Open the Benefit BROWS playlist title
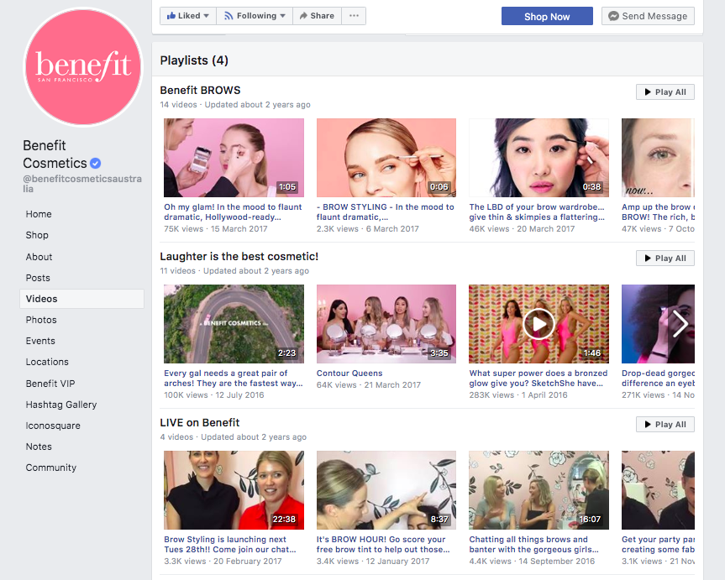The width and height of the screenshot is (725, 580). (200, 90)
